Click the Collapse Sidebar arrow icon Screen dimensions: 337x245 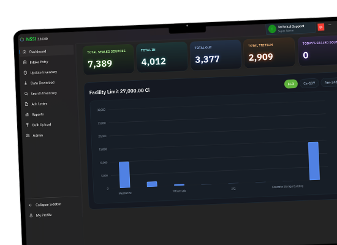tap(30, 205)
